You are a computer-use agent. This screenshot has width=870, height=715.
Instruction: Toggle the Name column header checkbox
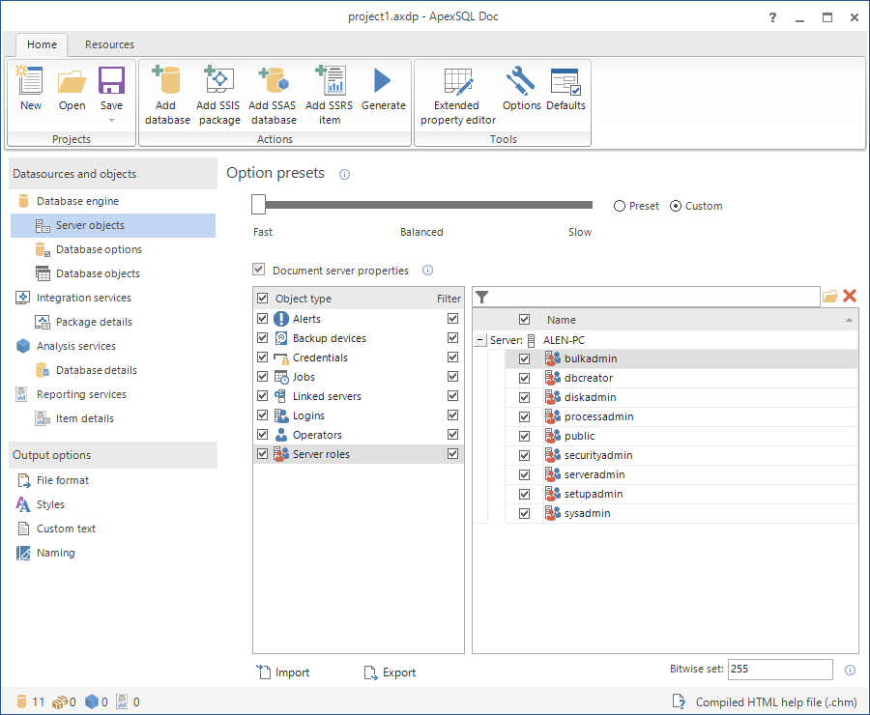pos(524,320)
